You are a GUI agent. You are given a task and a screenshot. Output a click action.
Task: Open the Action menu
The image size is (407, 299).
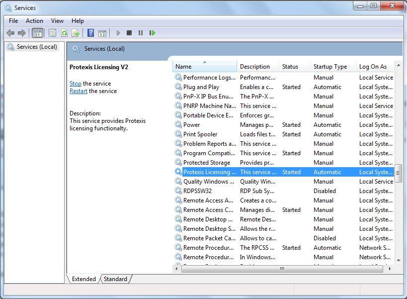[34, 21]
